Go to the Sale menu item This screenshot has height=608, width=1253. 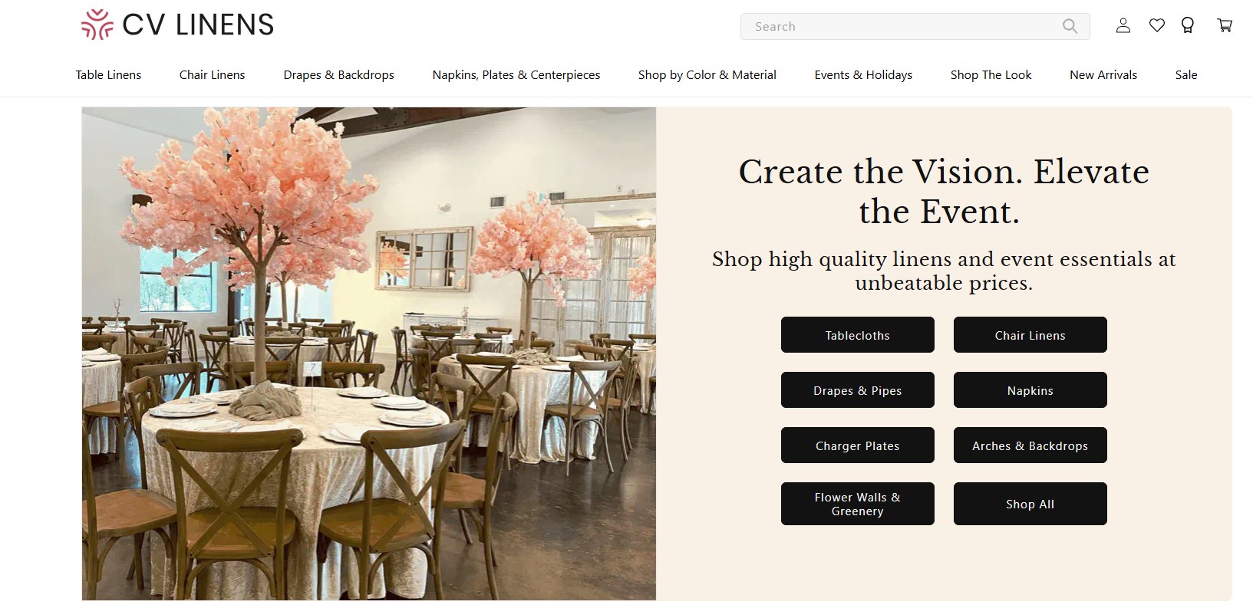pyautogui.click(x=1186, y=74)
